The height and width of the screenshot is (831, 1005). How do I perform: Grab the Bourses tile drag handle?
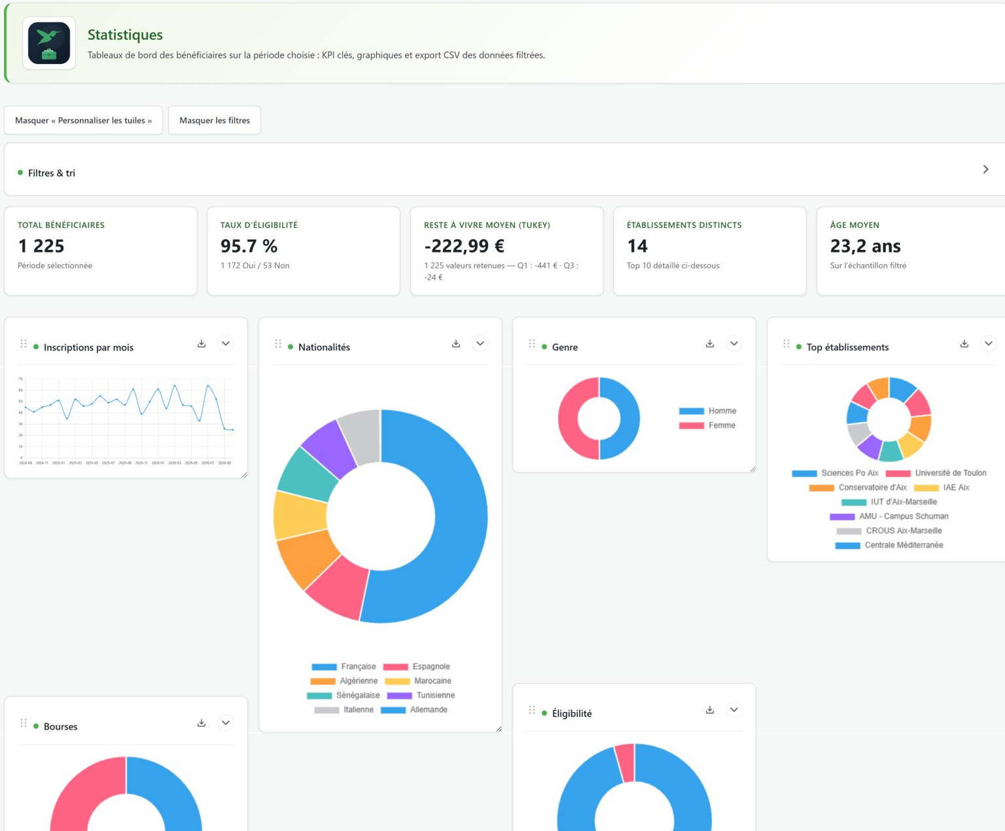(x=24, y=723)
